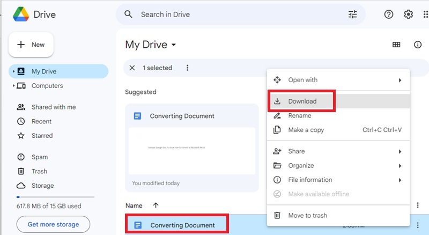Image resolution: width=429 pixels, height=235 pixels.
Task: Open My Drive title dropdown
Action: pyautogui.click(x=173, y=45)
